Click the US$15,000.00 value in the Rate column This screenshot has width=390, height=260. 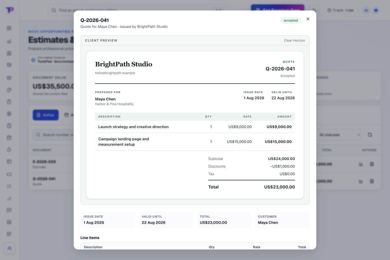(239, 142)
